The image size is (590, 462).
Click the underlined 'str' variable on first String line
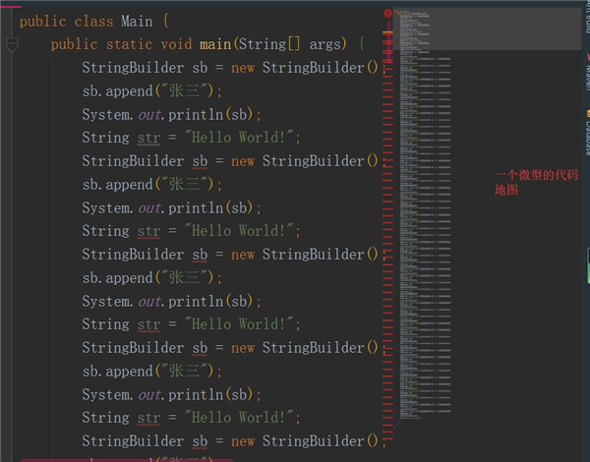click(x=148, y=138)
